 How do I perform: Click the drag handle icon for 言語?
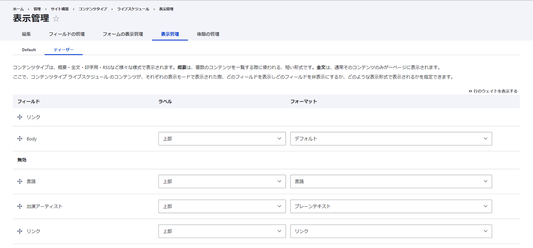[20, 182]
